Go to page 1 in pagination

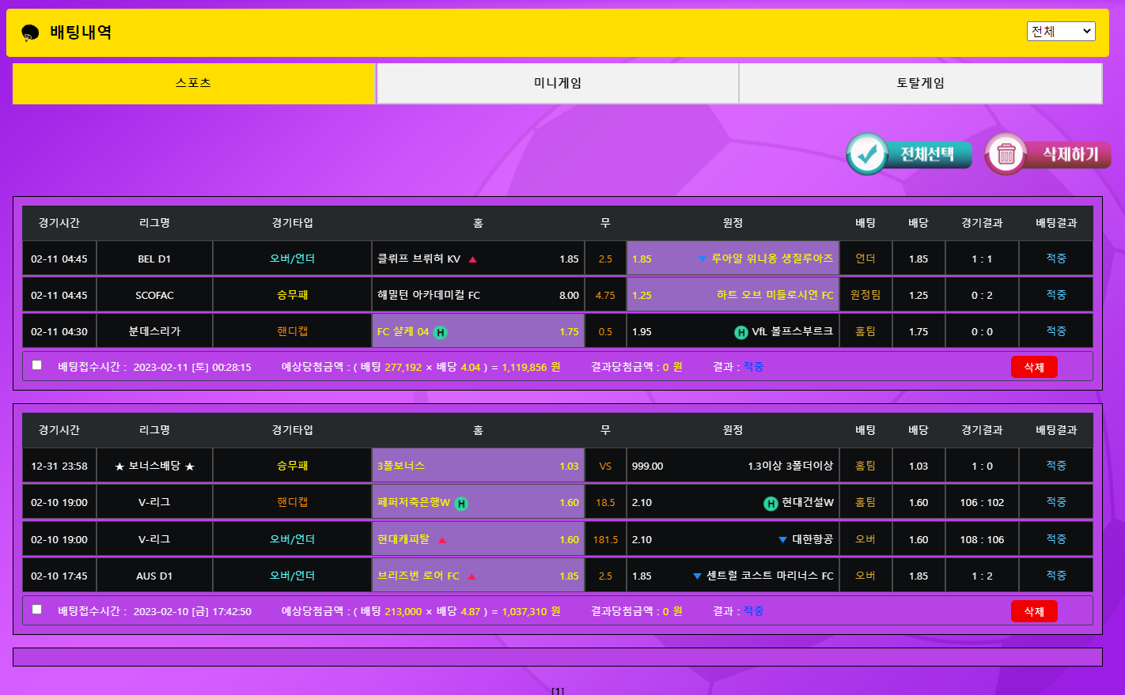pyautogui.click(x=558, y=690)
